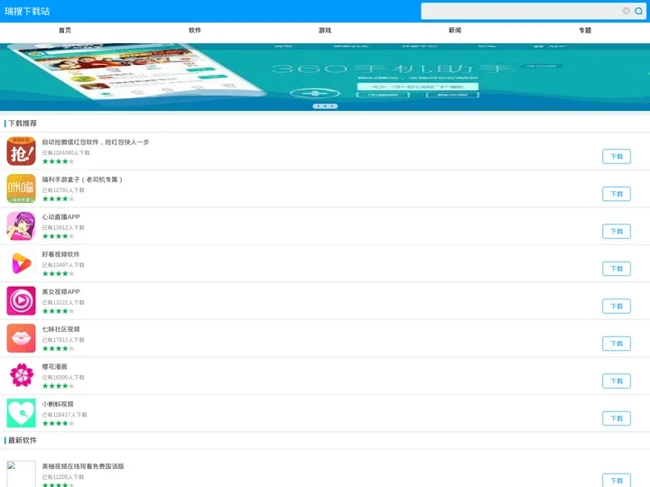Select the banner carousel page dots
650x487 pixels.
[x=325, y=106]
